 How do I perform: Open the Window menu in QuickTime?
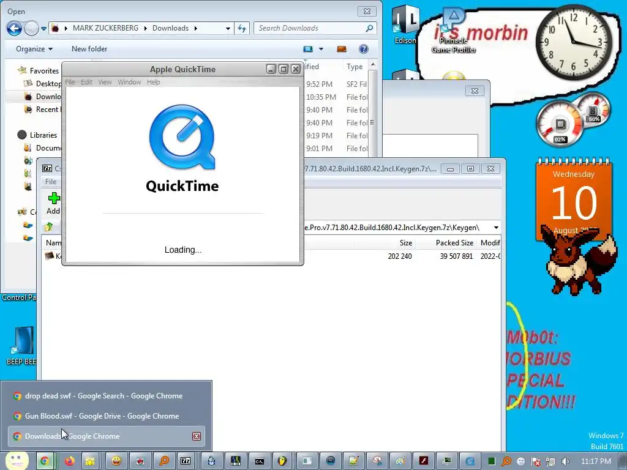(129, 82)
